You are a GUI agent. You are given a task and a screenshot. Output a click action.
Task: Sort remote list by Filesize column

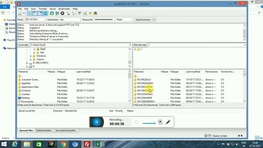point(164,72)
